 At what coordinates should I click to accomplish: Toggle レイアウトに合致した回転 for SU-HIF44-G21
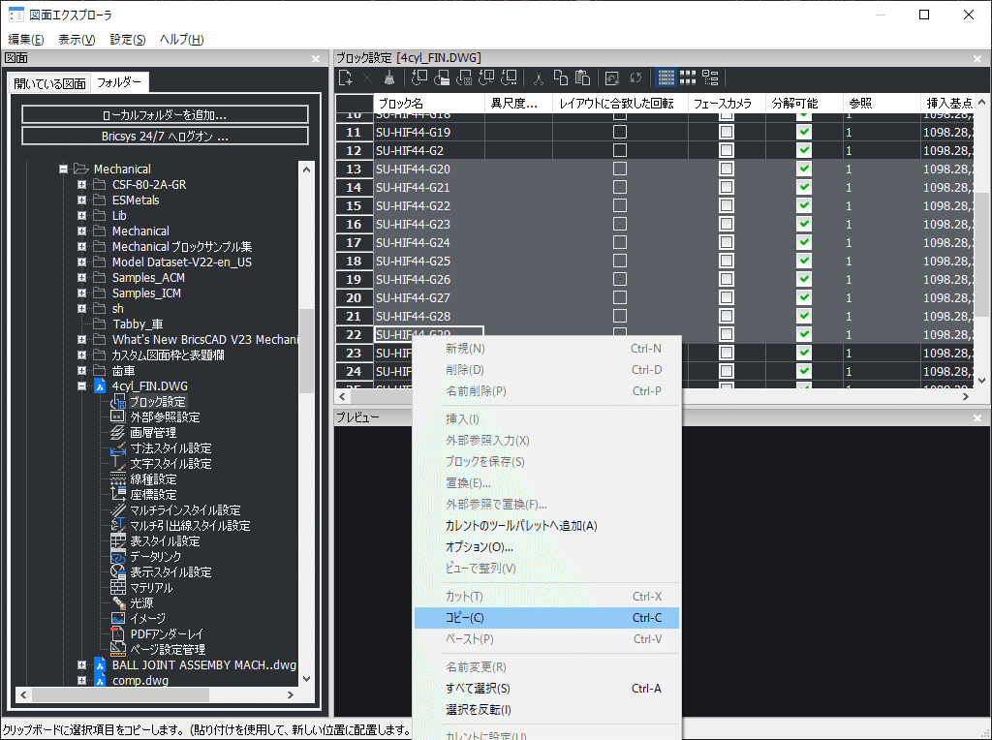[x=620, y=187]
